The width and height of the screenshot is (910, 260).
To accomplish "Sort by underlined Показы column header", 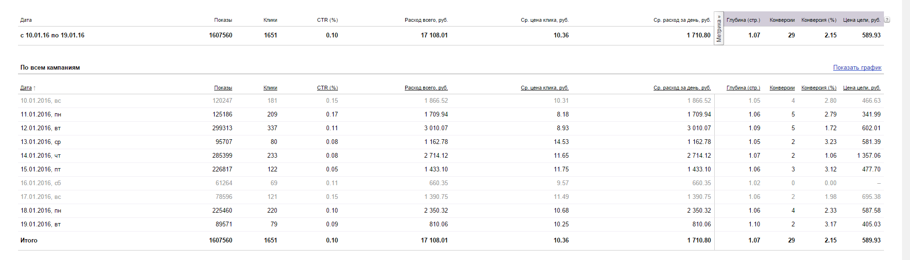I will point(223,88).
